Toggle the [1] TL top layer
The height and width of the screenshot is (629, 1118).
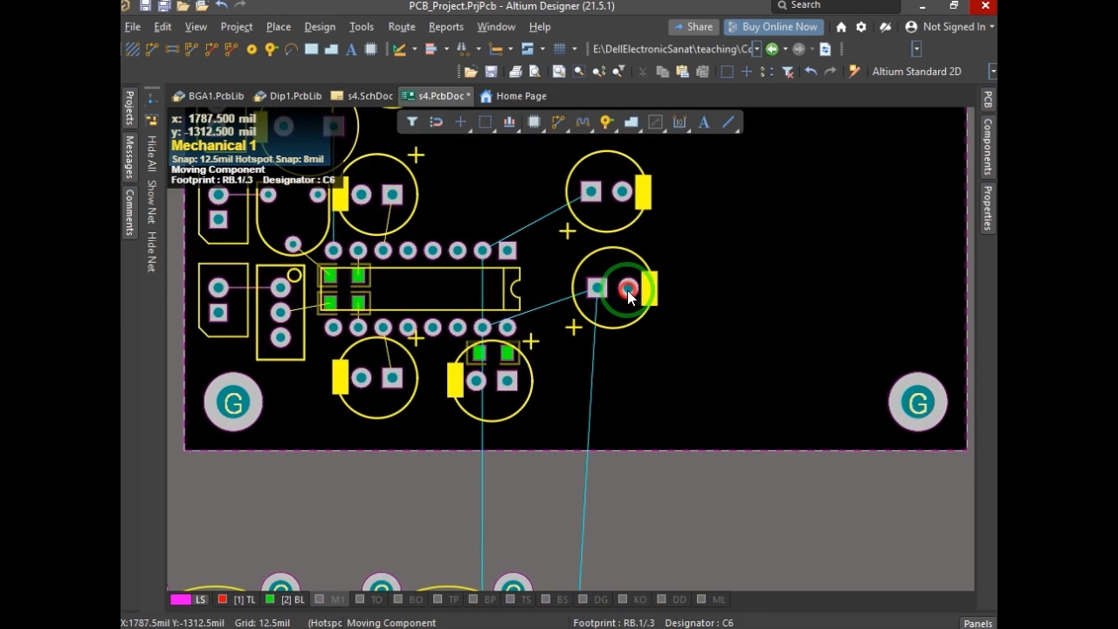tap(238, 600)
